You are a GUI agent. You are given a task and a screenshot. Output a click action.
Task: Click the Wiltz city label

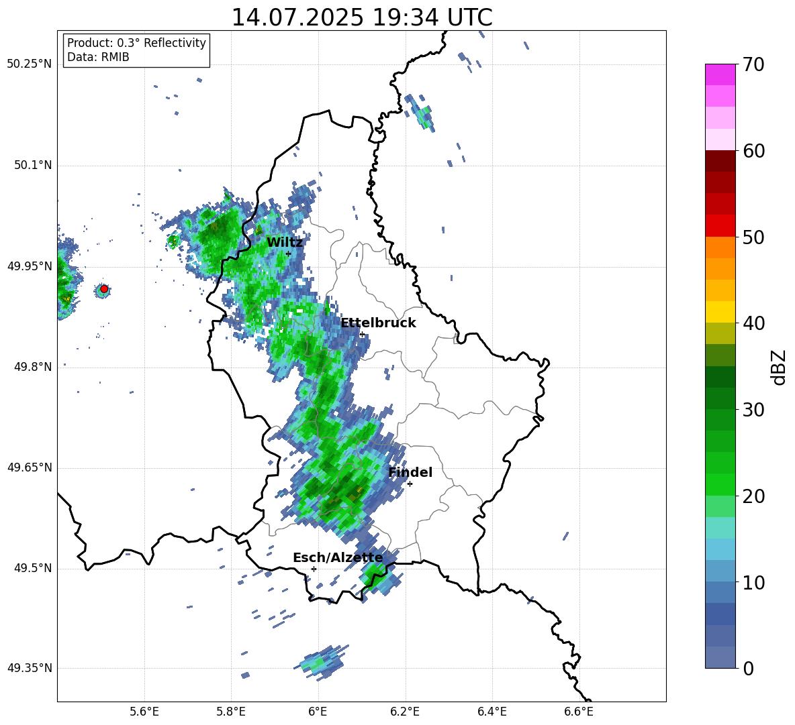285,243
